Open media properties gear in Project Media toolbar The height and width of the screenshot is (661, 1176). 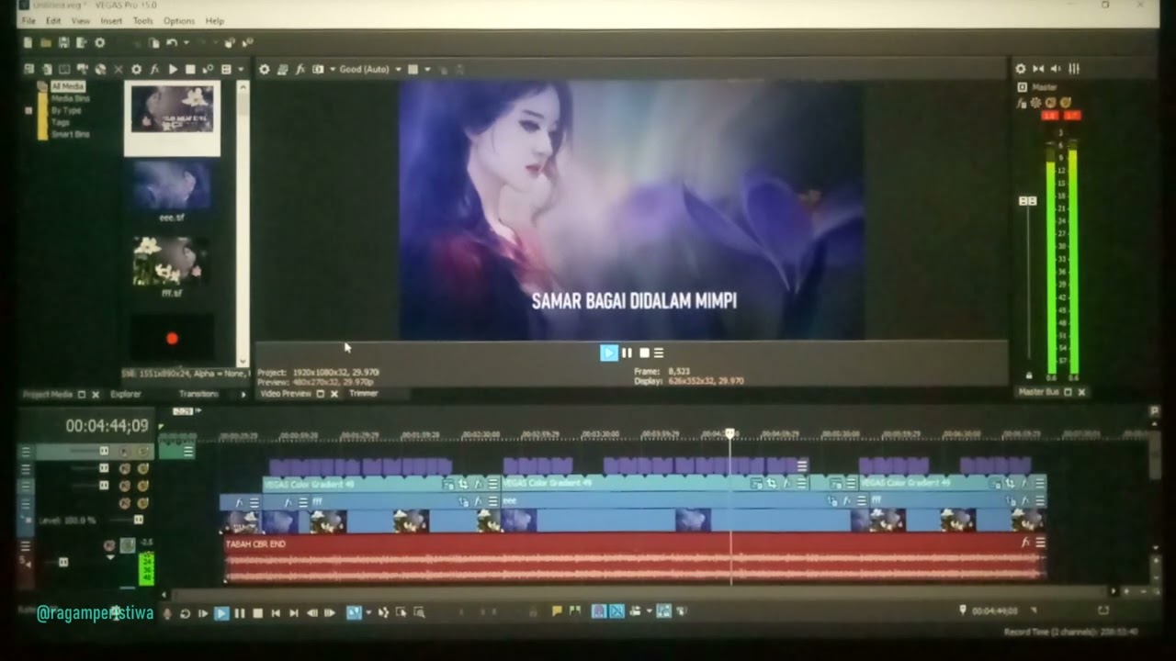tap(136, 69)
